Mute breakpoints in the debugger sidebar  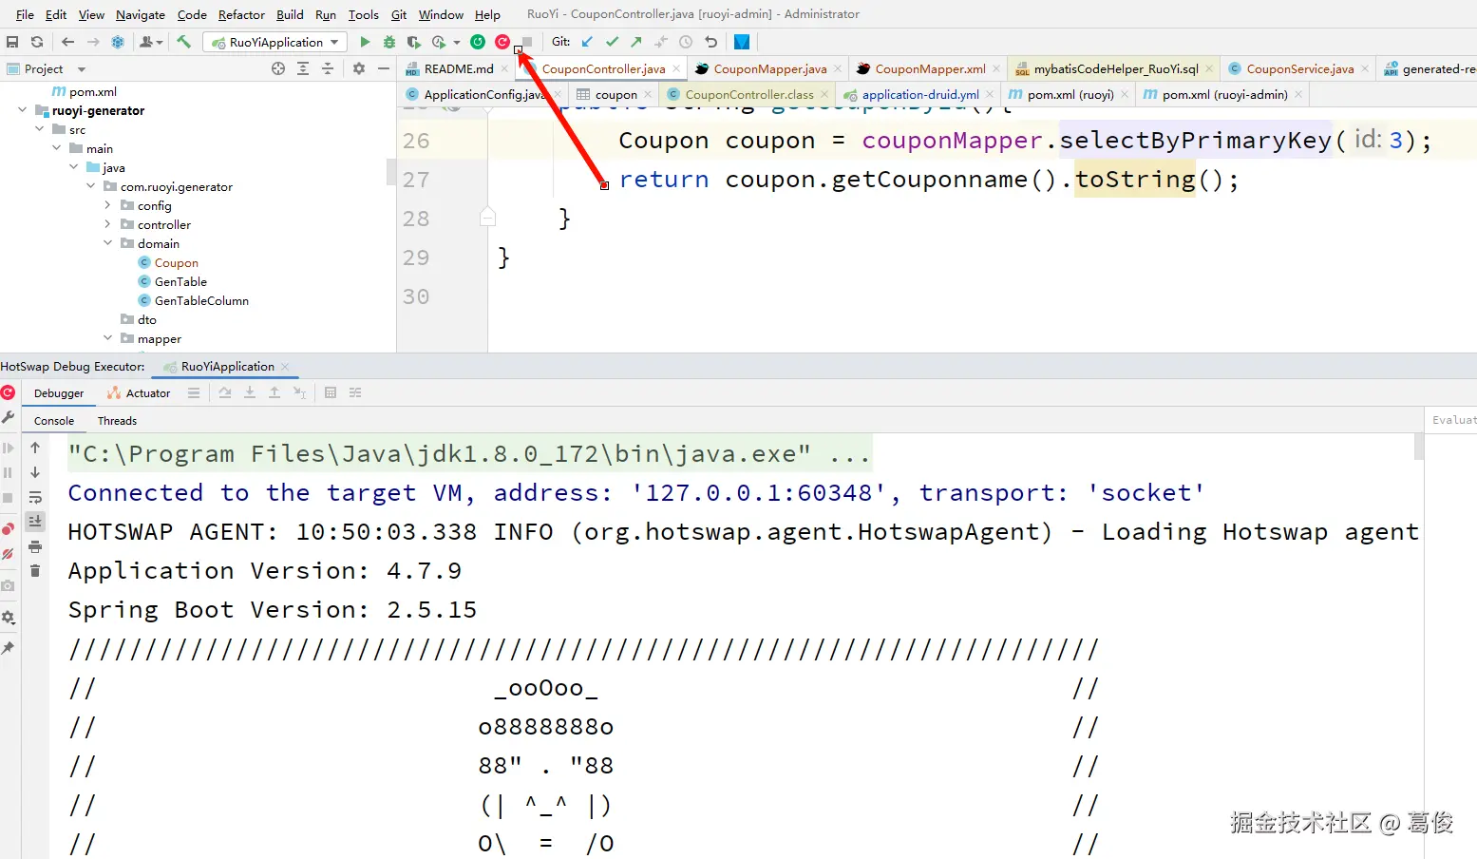(x=8, y=554)
